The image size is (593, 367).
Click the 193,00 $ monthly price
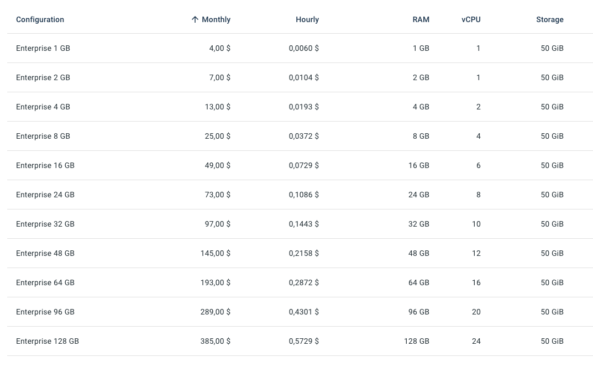click(x=215, y=282)
